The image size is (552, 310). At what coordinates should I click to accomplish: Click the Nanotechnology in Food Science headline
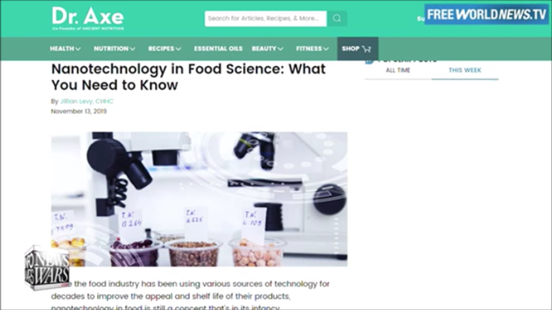pos(188,77)
